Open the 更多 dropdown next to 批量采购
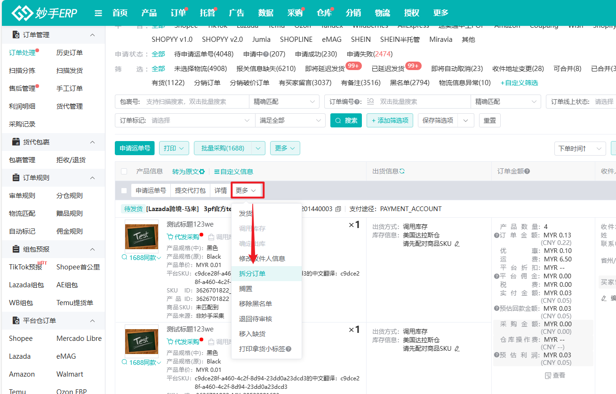 pos(285,148)
